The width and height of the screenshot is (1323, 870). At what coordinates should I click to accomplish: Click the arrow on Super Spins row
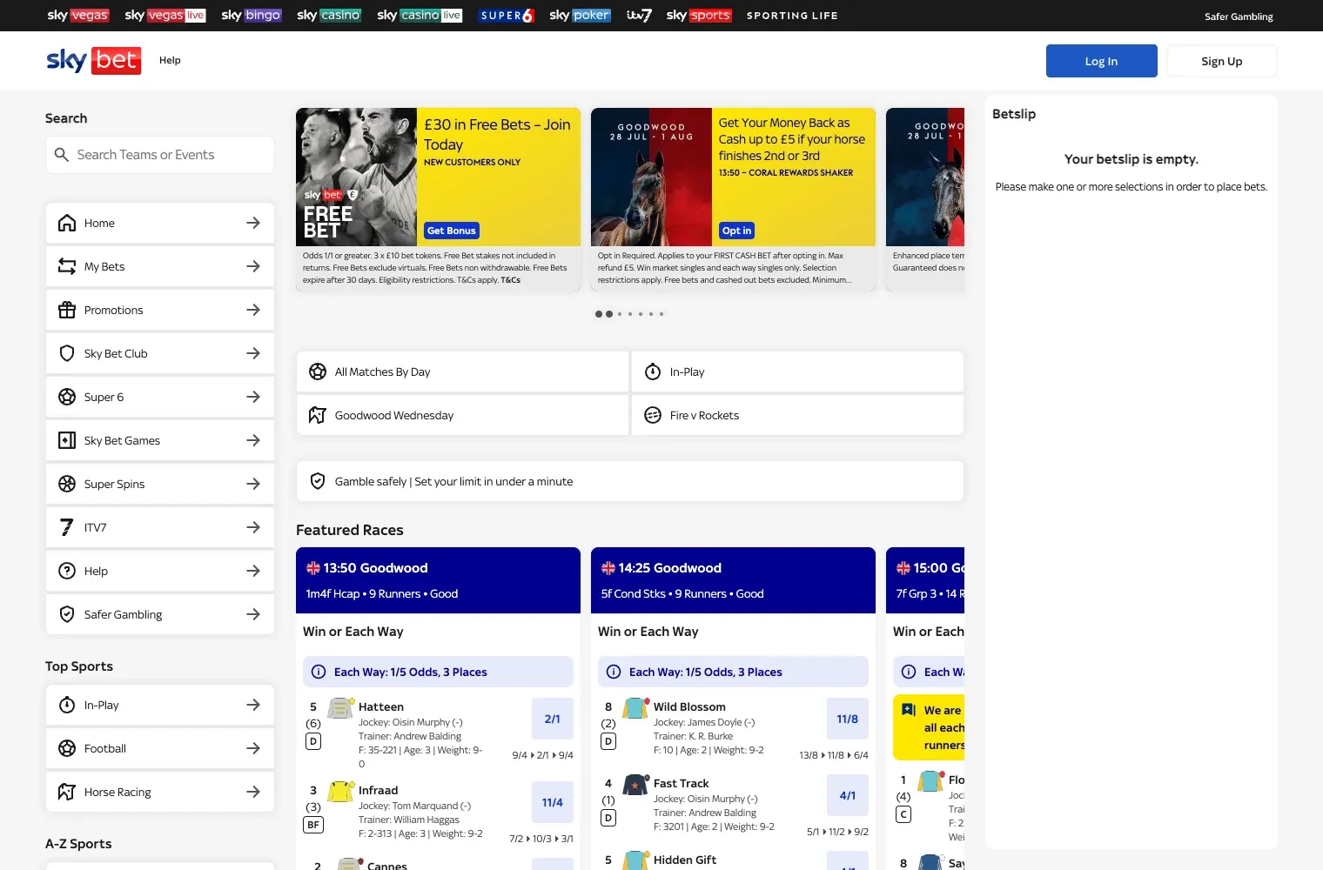coord(253,484)
